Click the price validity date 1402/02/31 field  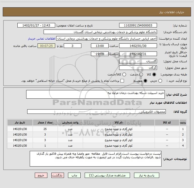[138, 54]
